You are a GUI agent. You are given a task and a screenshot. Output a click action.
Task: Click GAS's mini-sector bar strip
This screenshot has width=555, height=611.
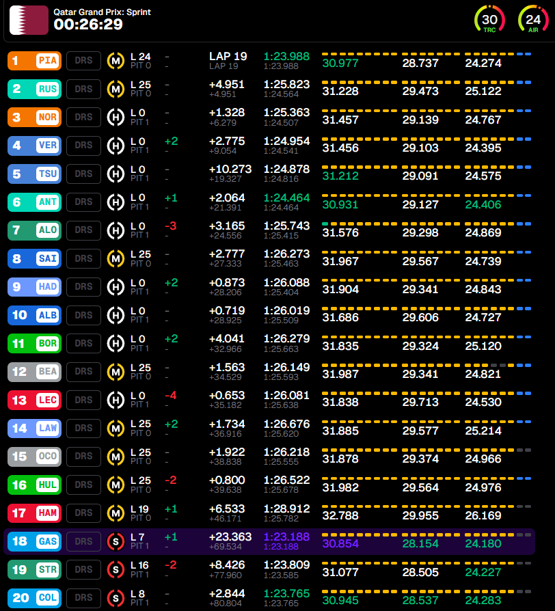427,534
